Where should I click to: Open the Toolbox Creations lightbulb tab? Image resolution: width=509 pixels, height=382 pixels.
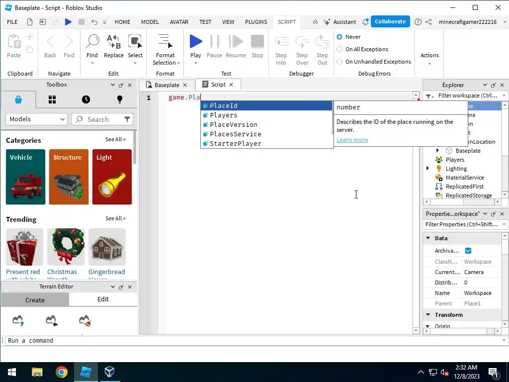click(x=119, y=99)
